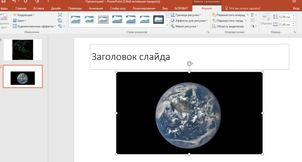Screen dimensions: 302x162
Task: Switch to the Вставка tab
Action: tap(39, 8)
